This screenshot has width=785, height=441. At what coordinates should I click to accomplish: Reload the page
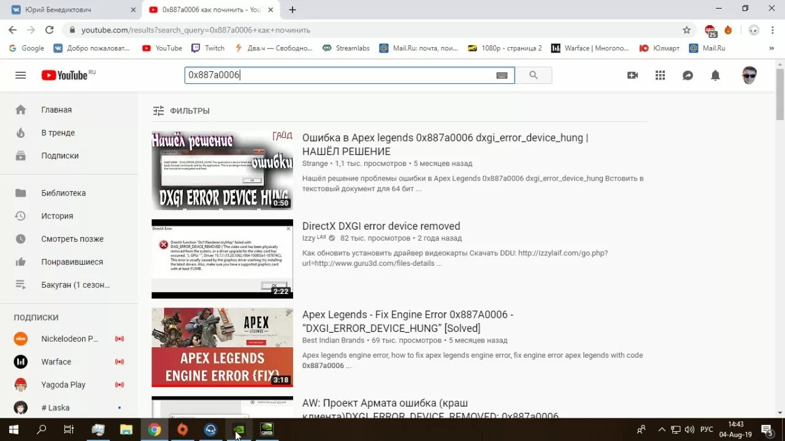[50, 30]
